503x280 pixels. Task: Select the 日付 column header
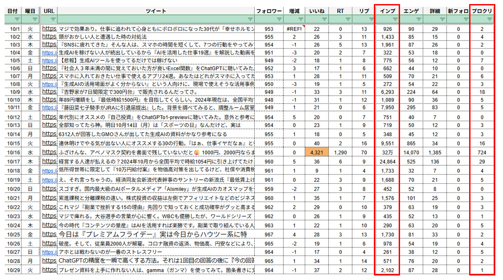(13, 11)
